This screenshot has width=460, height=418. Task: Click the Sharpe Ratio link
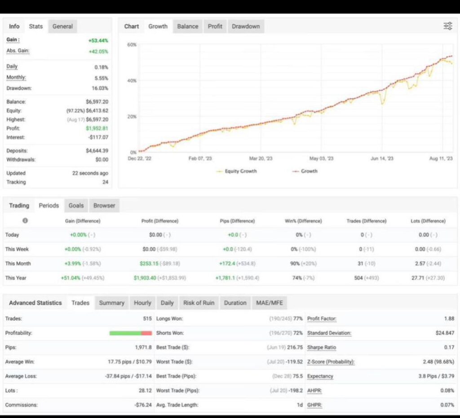coord(321,348)
